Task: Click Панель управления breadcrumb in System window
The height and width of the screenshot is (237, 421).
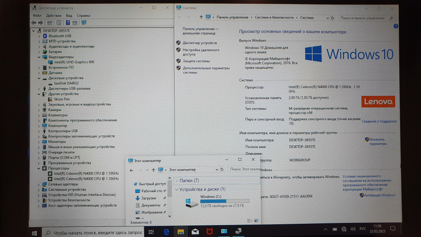Action: click(x=232, y=17)
